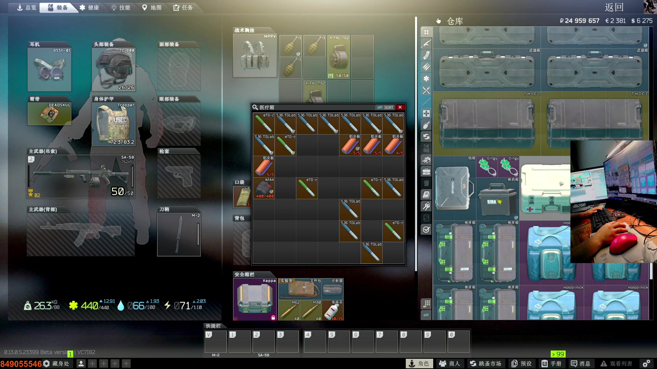Click the empty 面部装备 face cover slot
Screen dimensions: 657x369
point(179,69)
